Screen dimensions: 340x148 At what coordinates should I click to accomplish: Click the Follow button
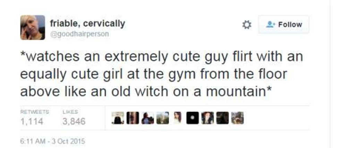click(x=283, y=25)
